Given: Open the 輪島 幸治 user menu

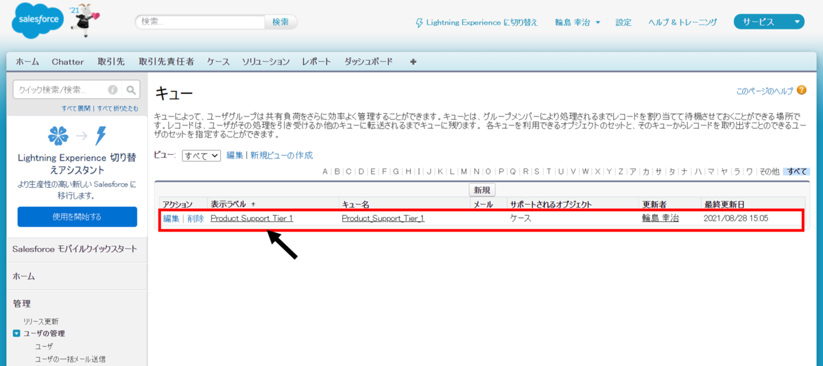Looking at the screenshot, I should tap(577, 23).
